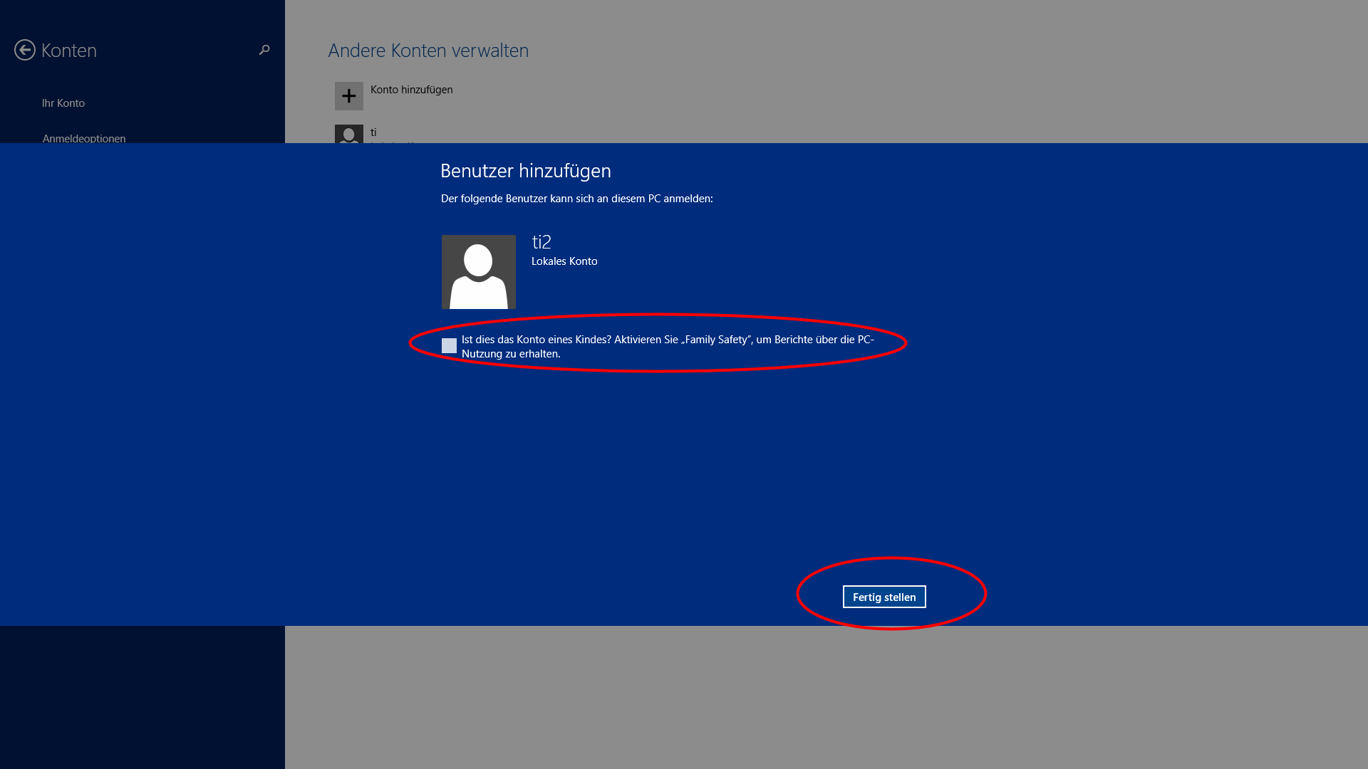1368x769 pixels.
Task: Open the Ihr Konto section
Action: click(x=63, y=103)
